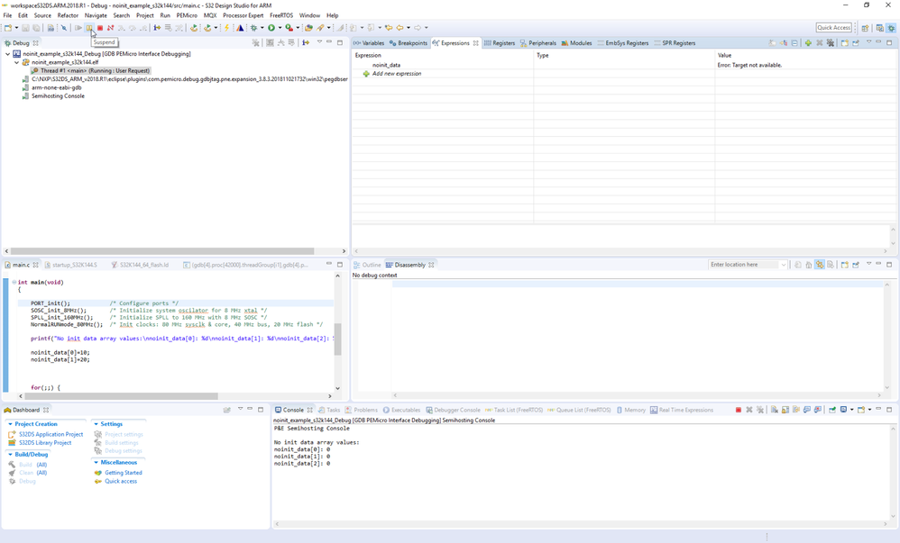Image resolution: width=900 pixels, height=543 pixels.
Task: Click the New file toolbar icon
Action: (7, 28)
